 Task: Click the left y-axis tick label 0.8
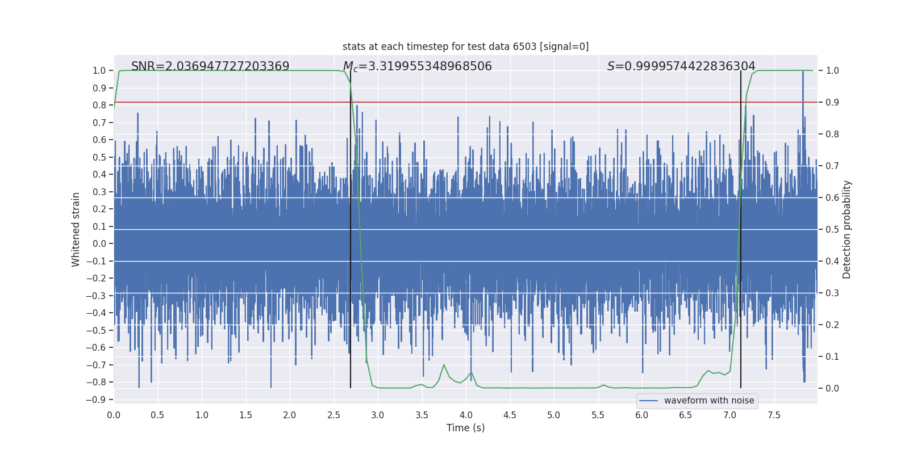pos(99,105)
